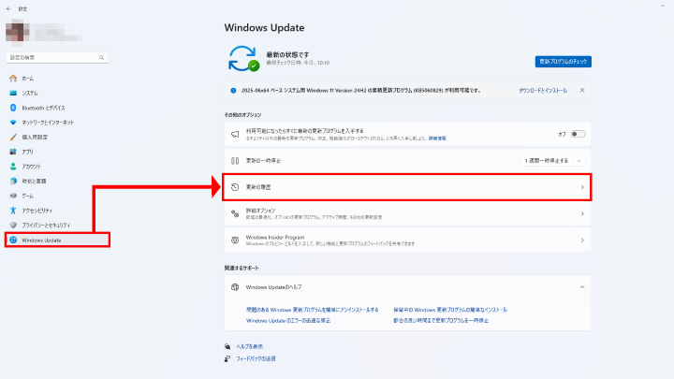
Task: Dismiss the KB5060829 update banner
Action: [582, 90]
